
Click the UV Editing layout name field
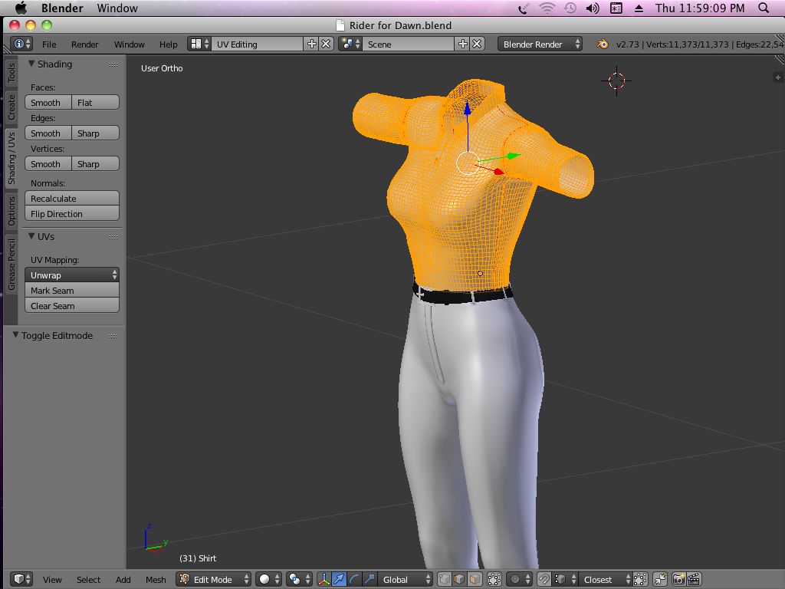click(x=257, y=44)
